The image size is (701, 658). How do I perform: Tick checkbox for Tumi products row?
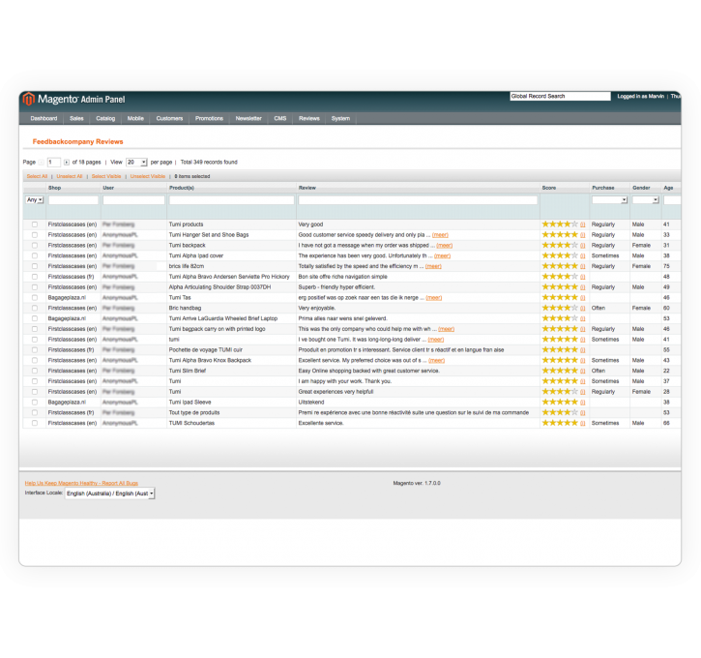[x=35, y=224]
